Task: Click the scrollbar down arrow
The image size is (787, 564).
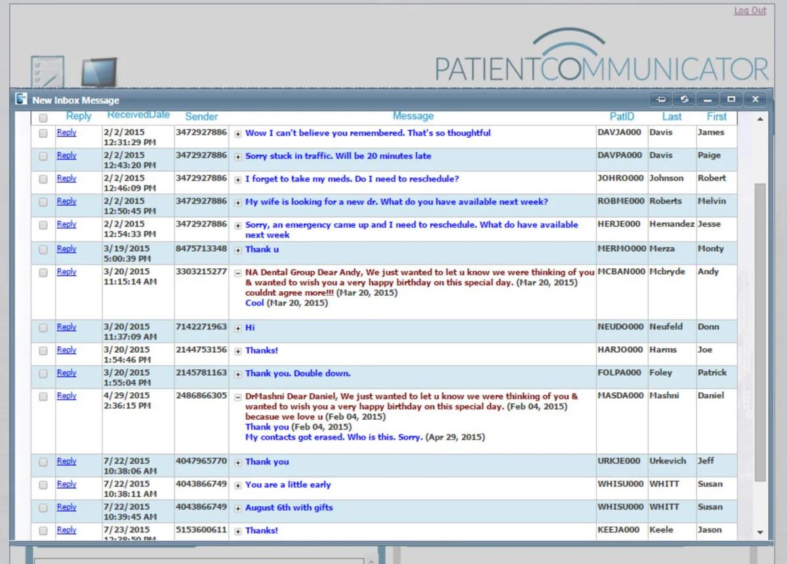Action: 760,533
